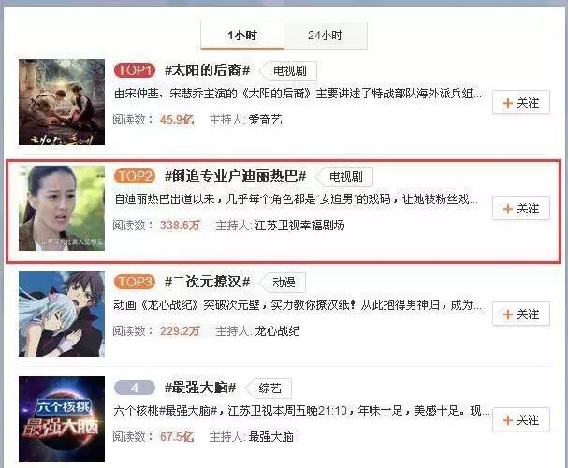
Task: Switch to the 1小时 tab
Action: point(242,36)
